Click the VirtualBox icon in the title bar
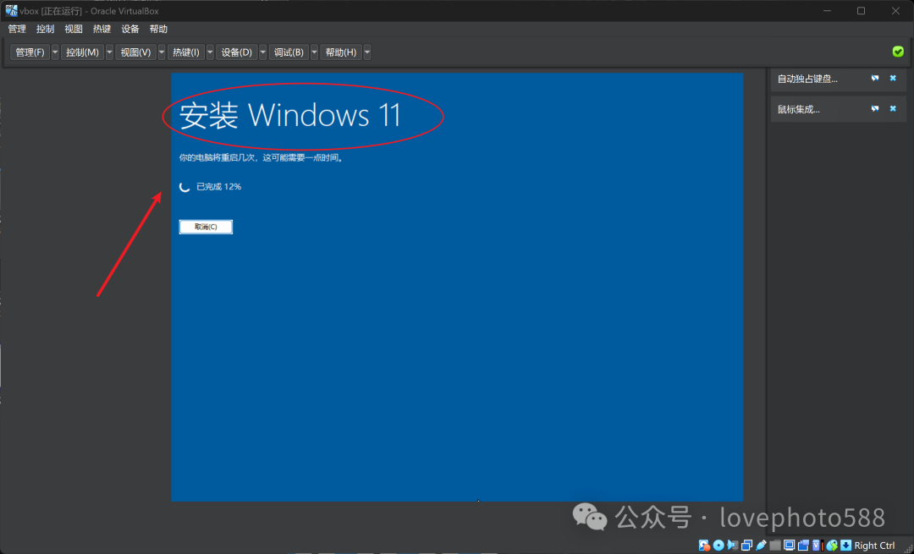 [x=11, y=10]
